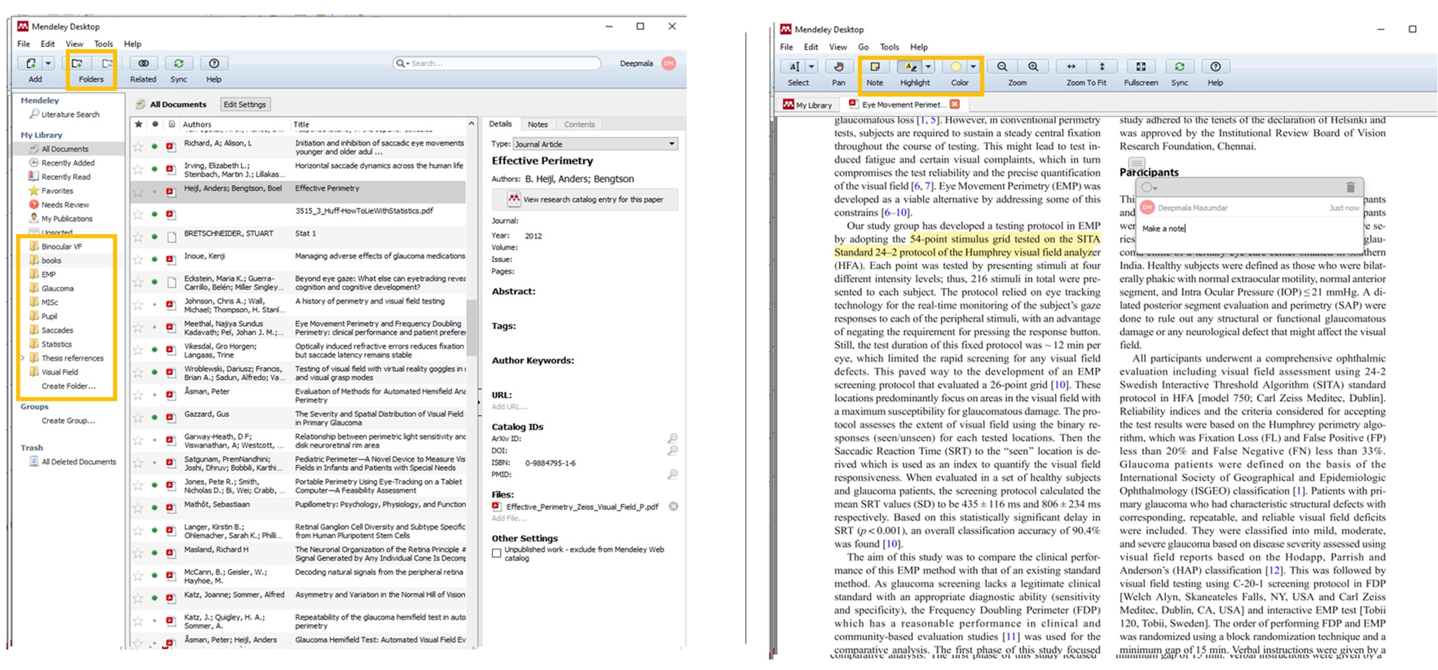
Task: Mark Effective Perimetry row as favorite
Action: pyautogui.click(x=138, y=192)
